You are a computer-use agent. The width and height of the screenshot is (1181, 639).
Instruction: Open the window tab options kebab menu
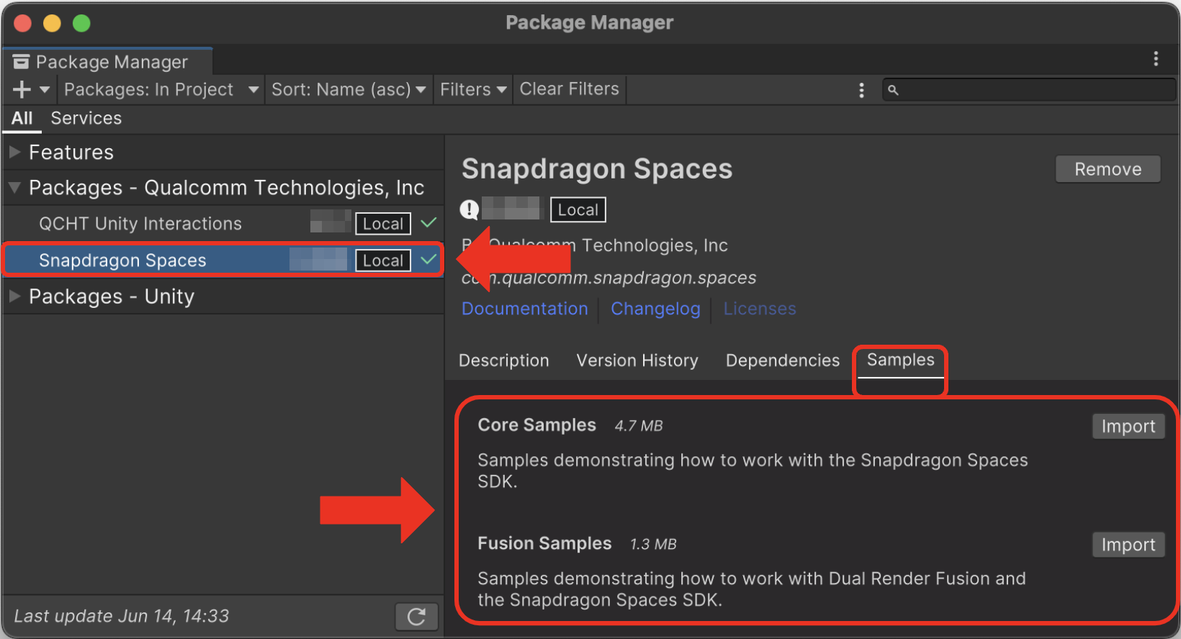[1156, 59]
